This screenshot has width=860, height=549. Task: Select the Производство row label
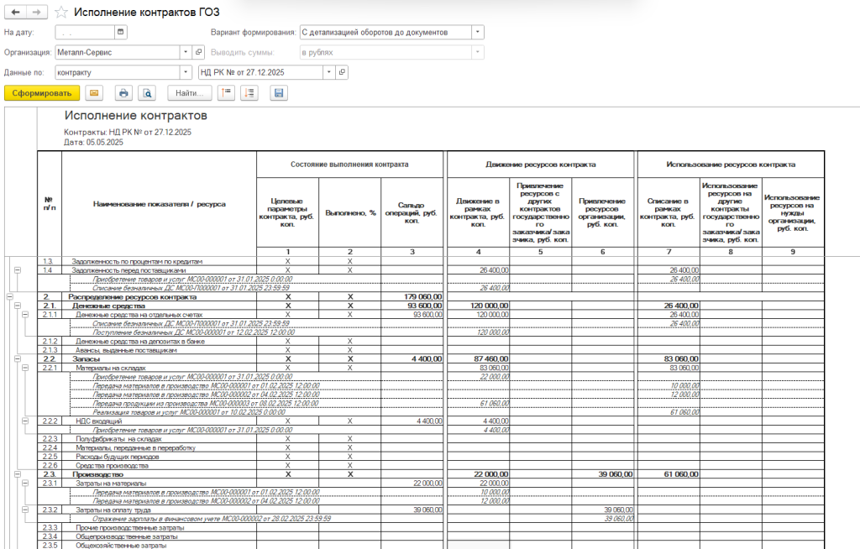[97, 474]
